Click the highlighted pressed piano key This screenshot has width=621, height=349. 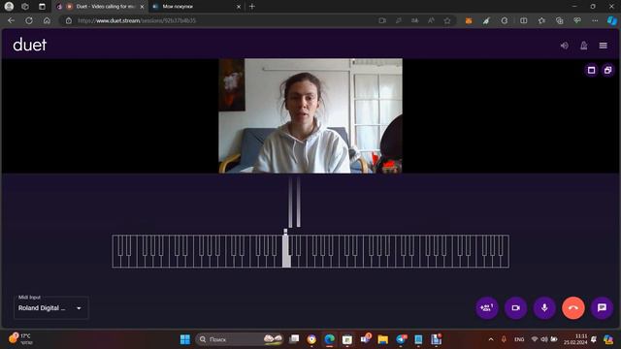tap(285, 251)
